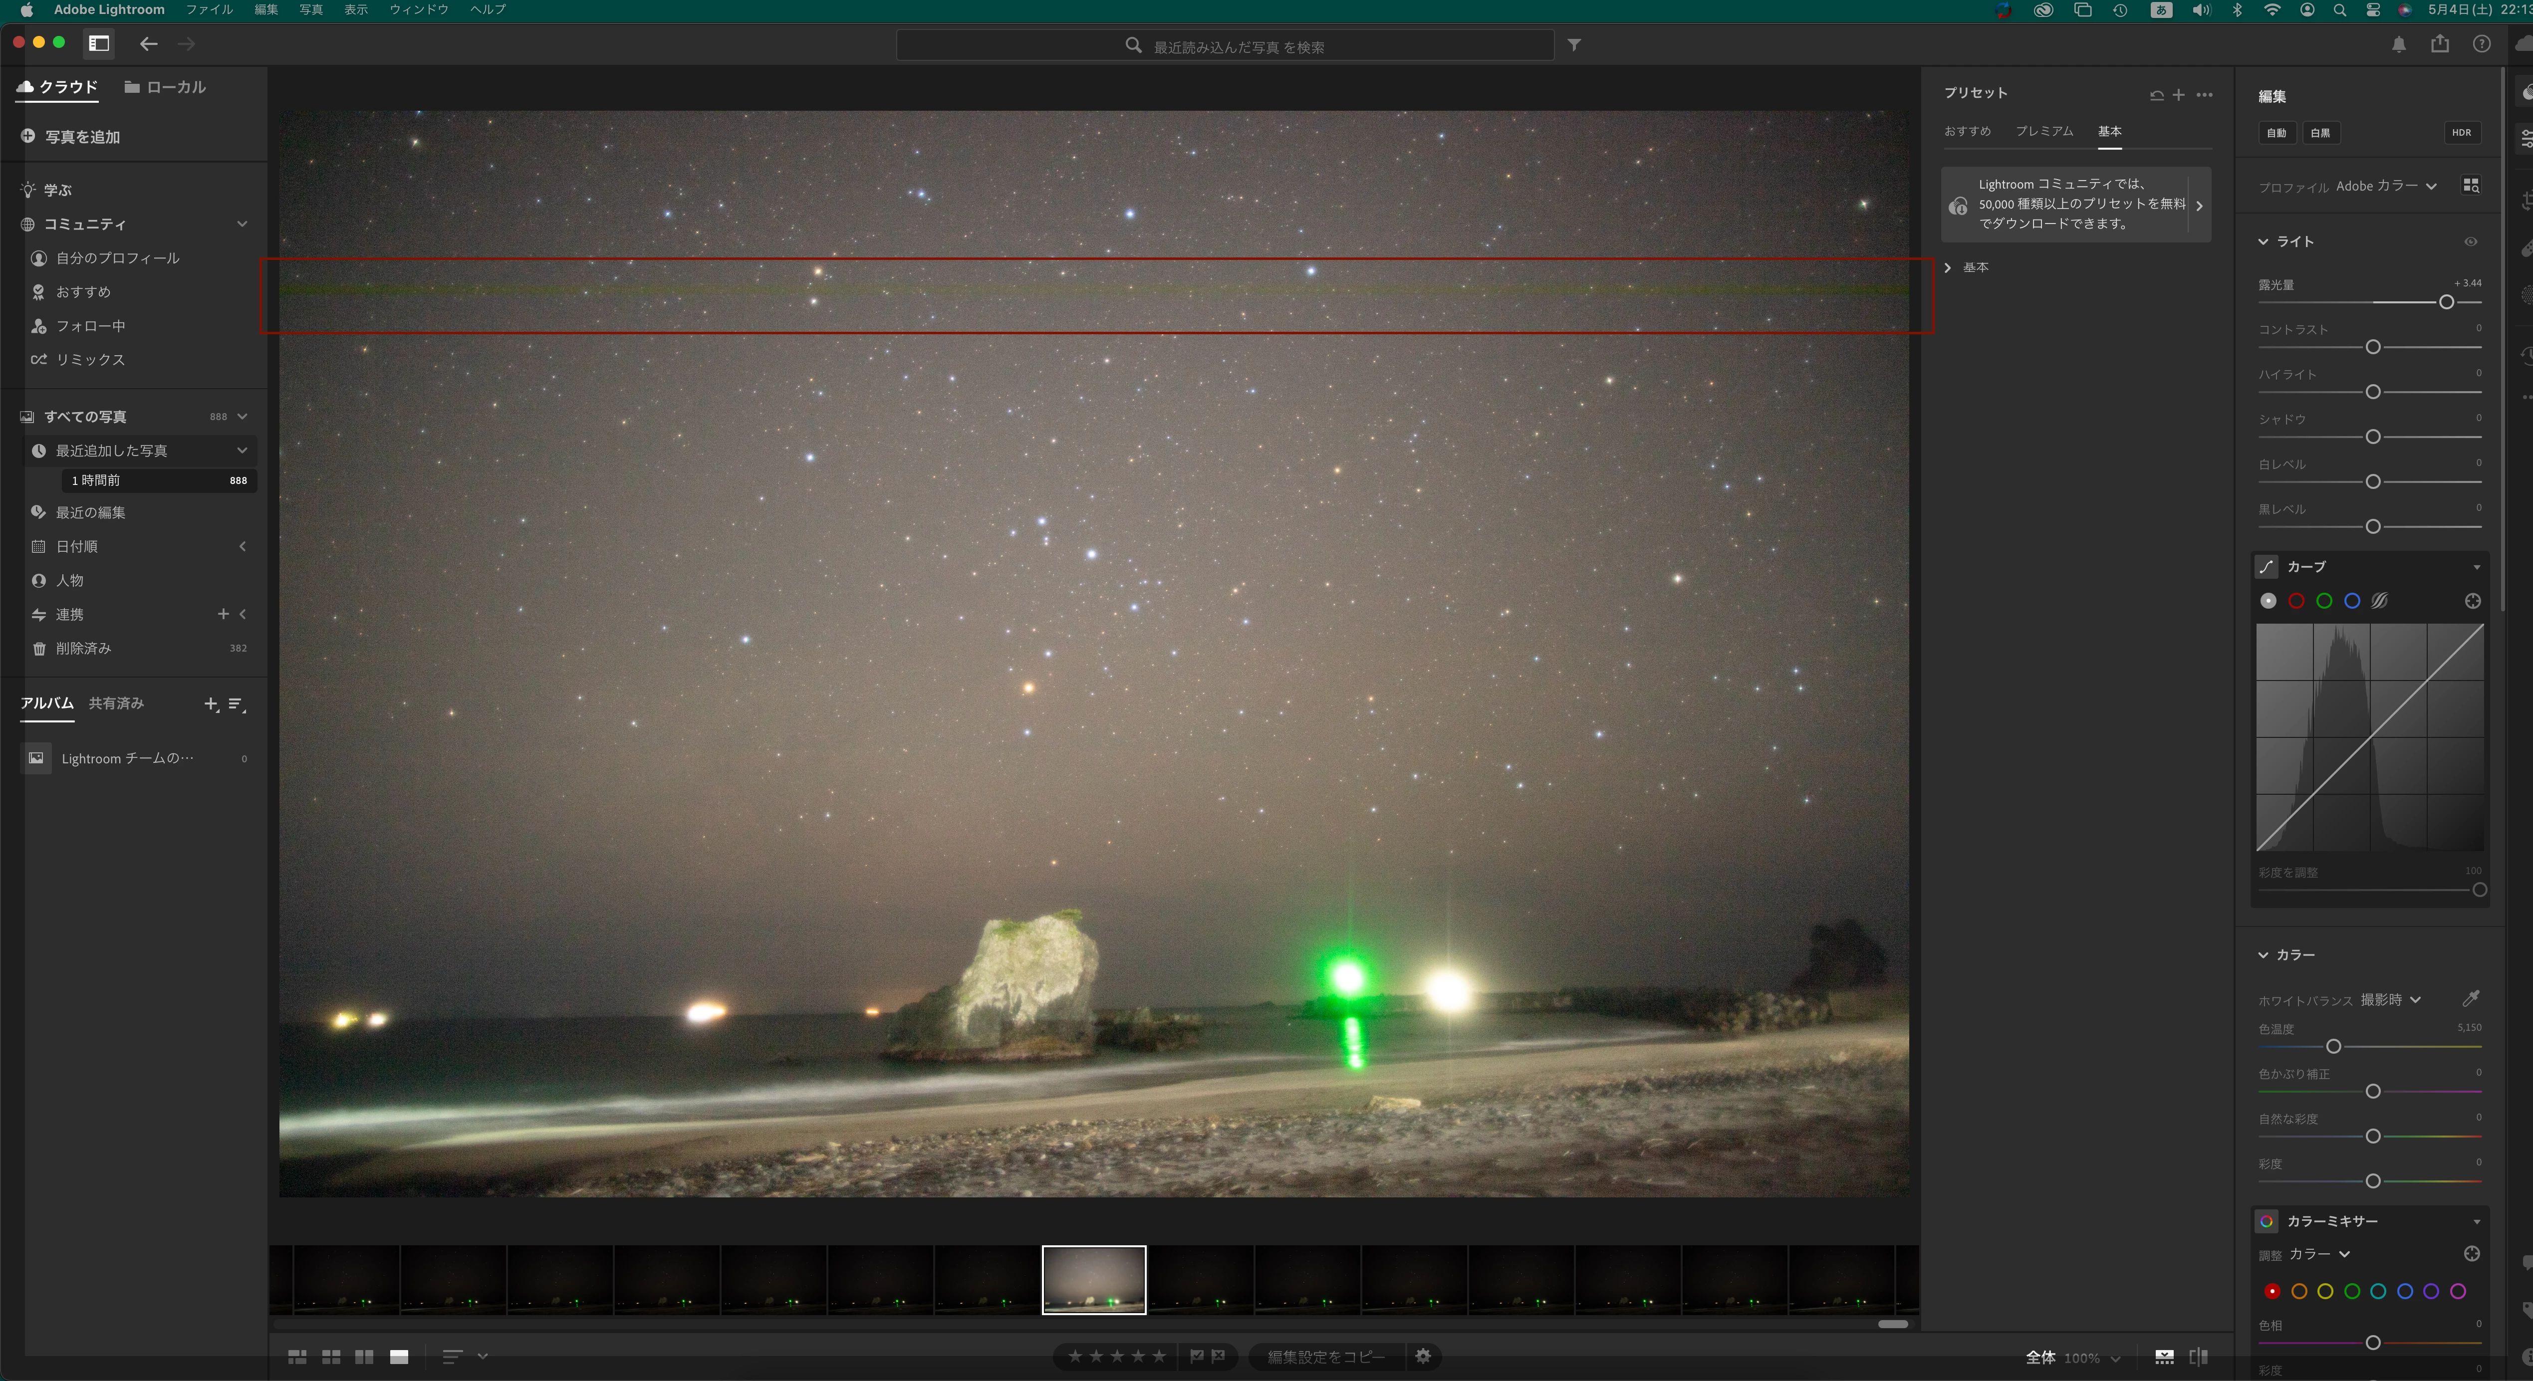Click the bell notifications icon

coord(2398,44)
